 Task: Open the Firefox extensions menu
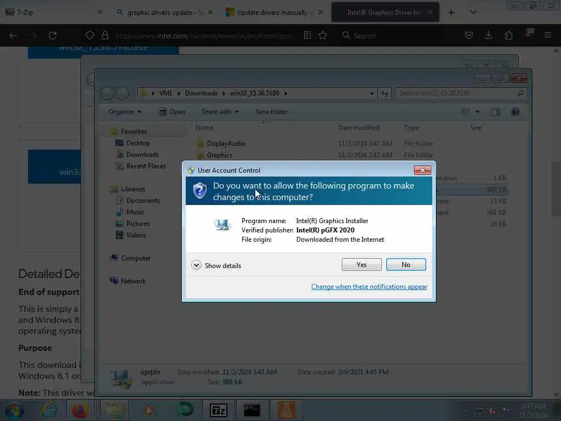[508, 35]
